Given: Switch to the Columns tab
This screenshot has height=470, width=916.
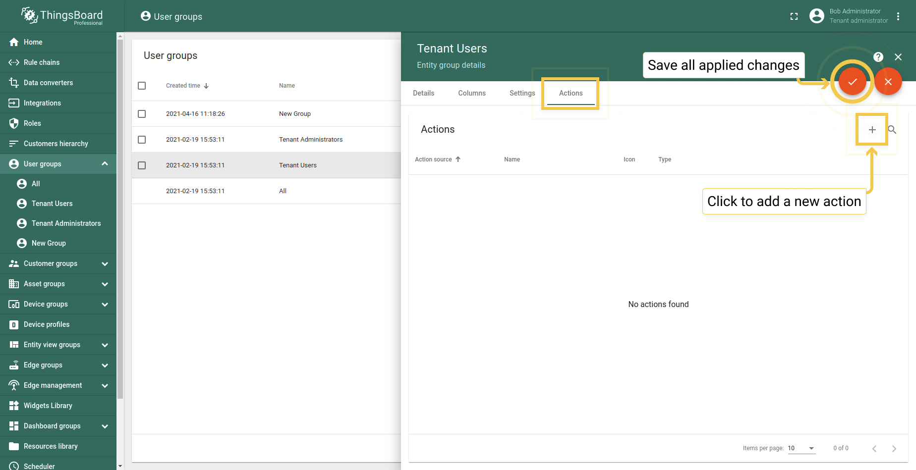Looking at the screenshot, I should click(x=471, y=93).
